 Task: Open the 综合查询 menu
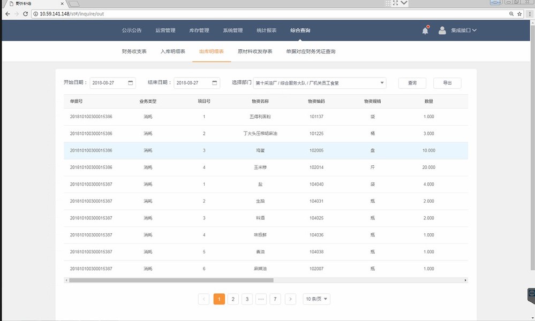300,30
